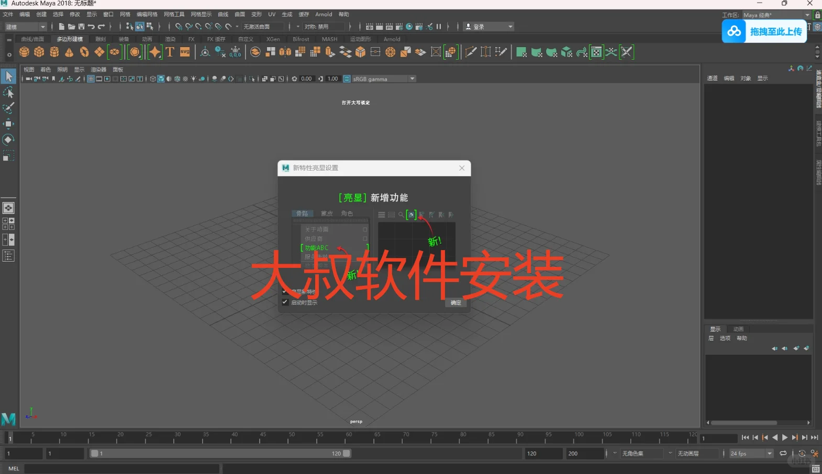Create a polygon torus from the shelf
The image size is (822, 474).
click(x=84, y=52)
